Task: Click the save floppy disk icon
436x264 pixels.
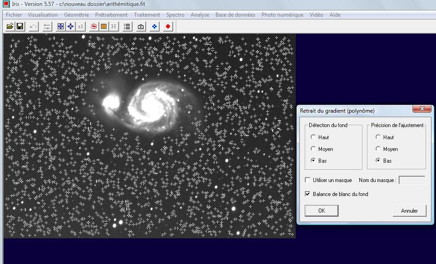Action: click(x=20, y=27)
